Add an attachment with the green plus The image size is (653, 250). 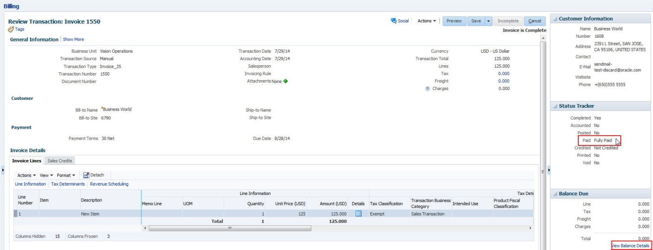[x=285, y=81]
